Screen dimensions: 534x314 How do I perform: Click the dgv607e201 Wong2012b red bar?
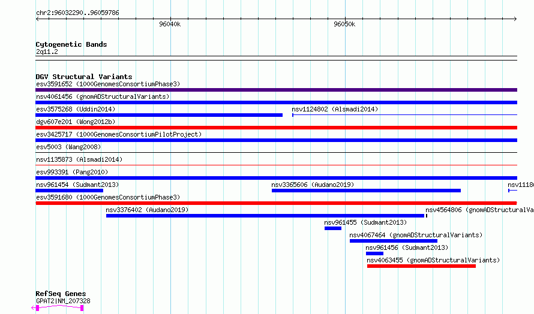(x=276, y=128)
